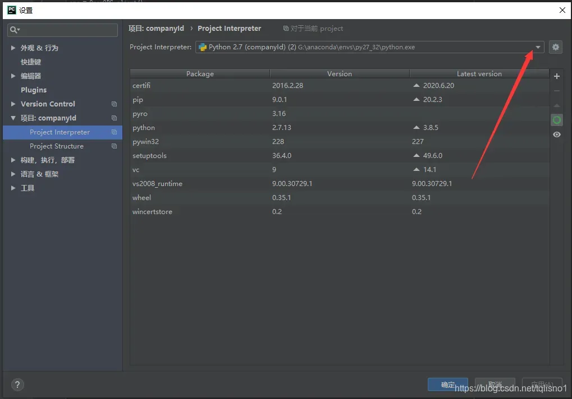This screenshot has width=572, height=399.
Task: Select the pyro package row
Action: coord(340,114)
